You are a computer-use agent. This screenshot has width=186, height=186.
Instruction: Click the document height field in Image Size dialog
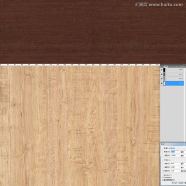tap(175, 167)
